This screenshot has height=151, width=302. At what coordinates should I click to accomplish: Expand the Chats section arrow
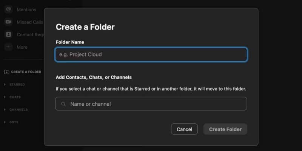[5, 97]
